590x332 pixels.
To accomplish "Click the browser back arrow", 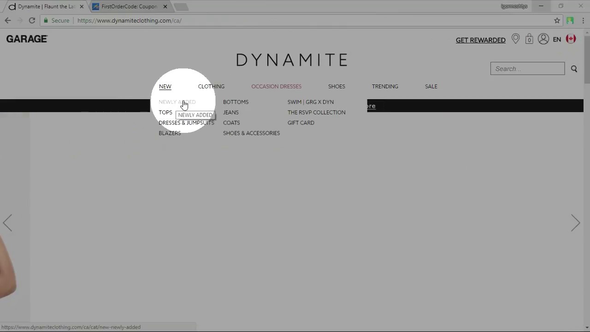I will [8, 20].
